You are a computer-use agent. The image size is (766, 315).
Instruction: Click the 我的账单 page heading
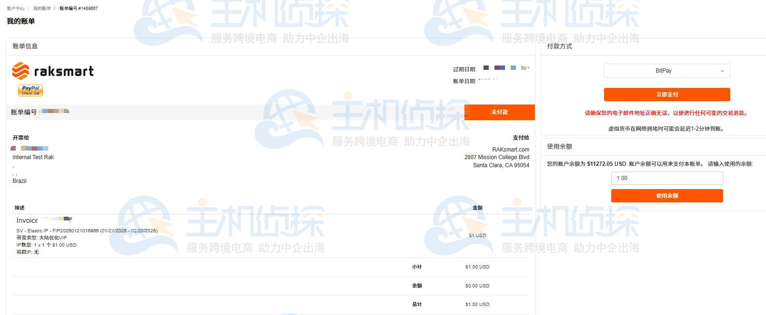point(21,21)
